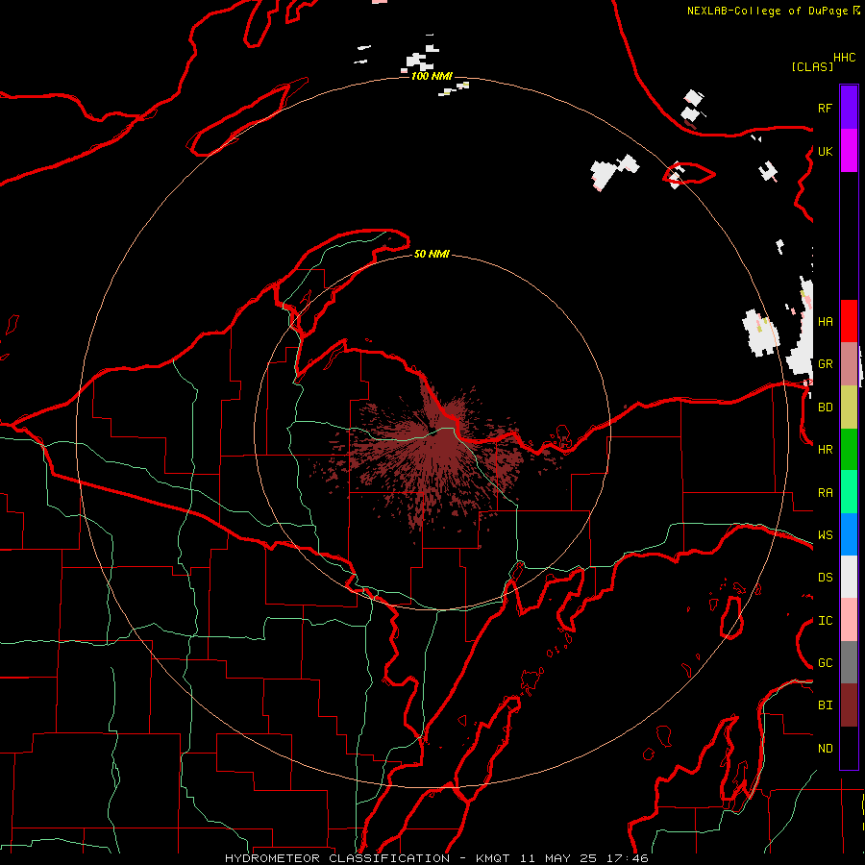
Task: Click the HA red legend swatch
Action: click(849, 321)
